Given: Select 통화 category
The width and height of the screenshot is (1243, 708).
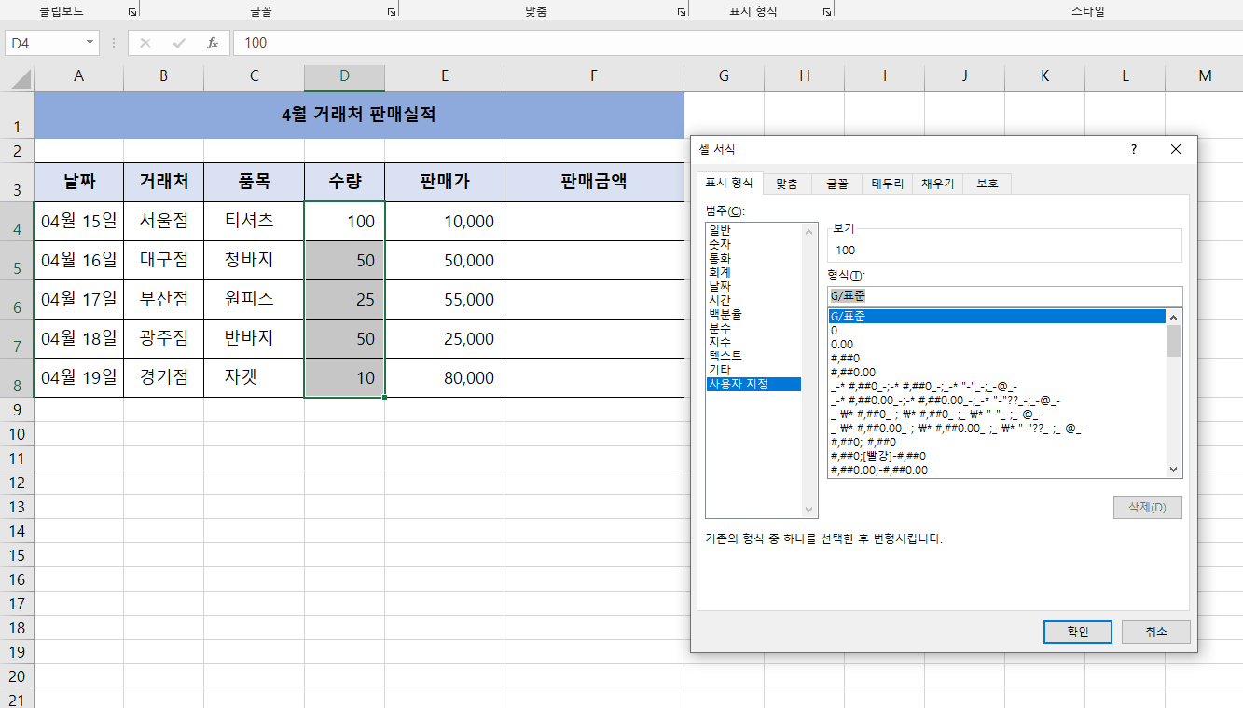Looking at the screenshot, I should pos(754,258).
